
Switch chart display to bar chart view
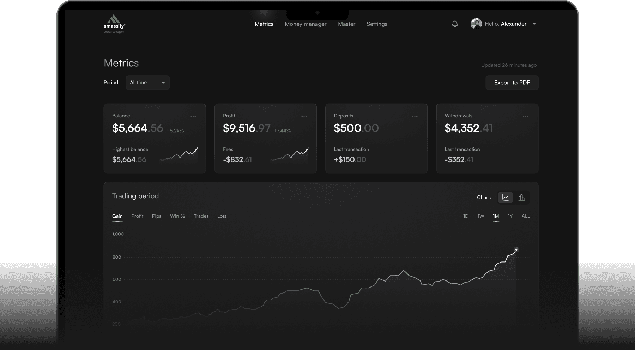point(521,197)
